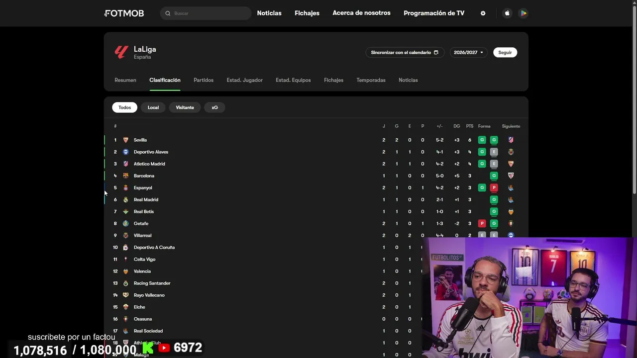
Task: Click Real Betis's green G form badge
Action: pyautogui.click(x=494, y=211)
